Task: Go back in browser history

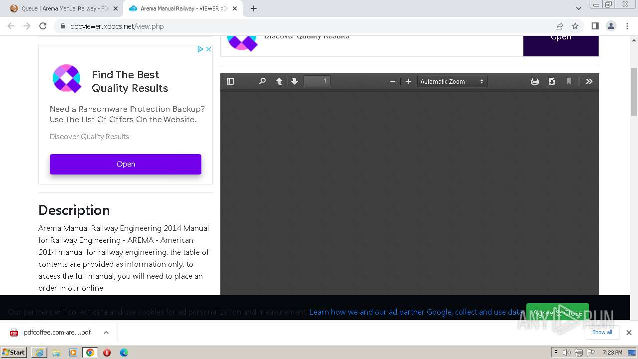Action: 11,26
